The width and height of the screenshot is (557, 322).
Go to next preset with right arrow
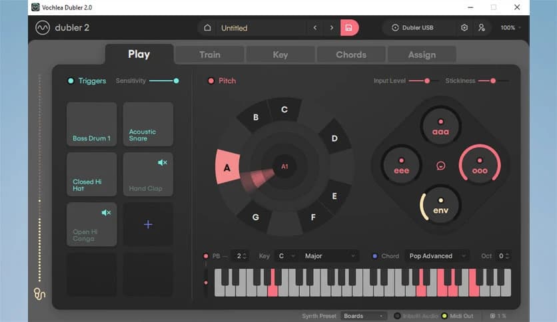point(331,28)
